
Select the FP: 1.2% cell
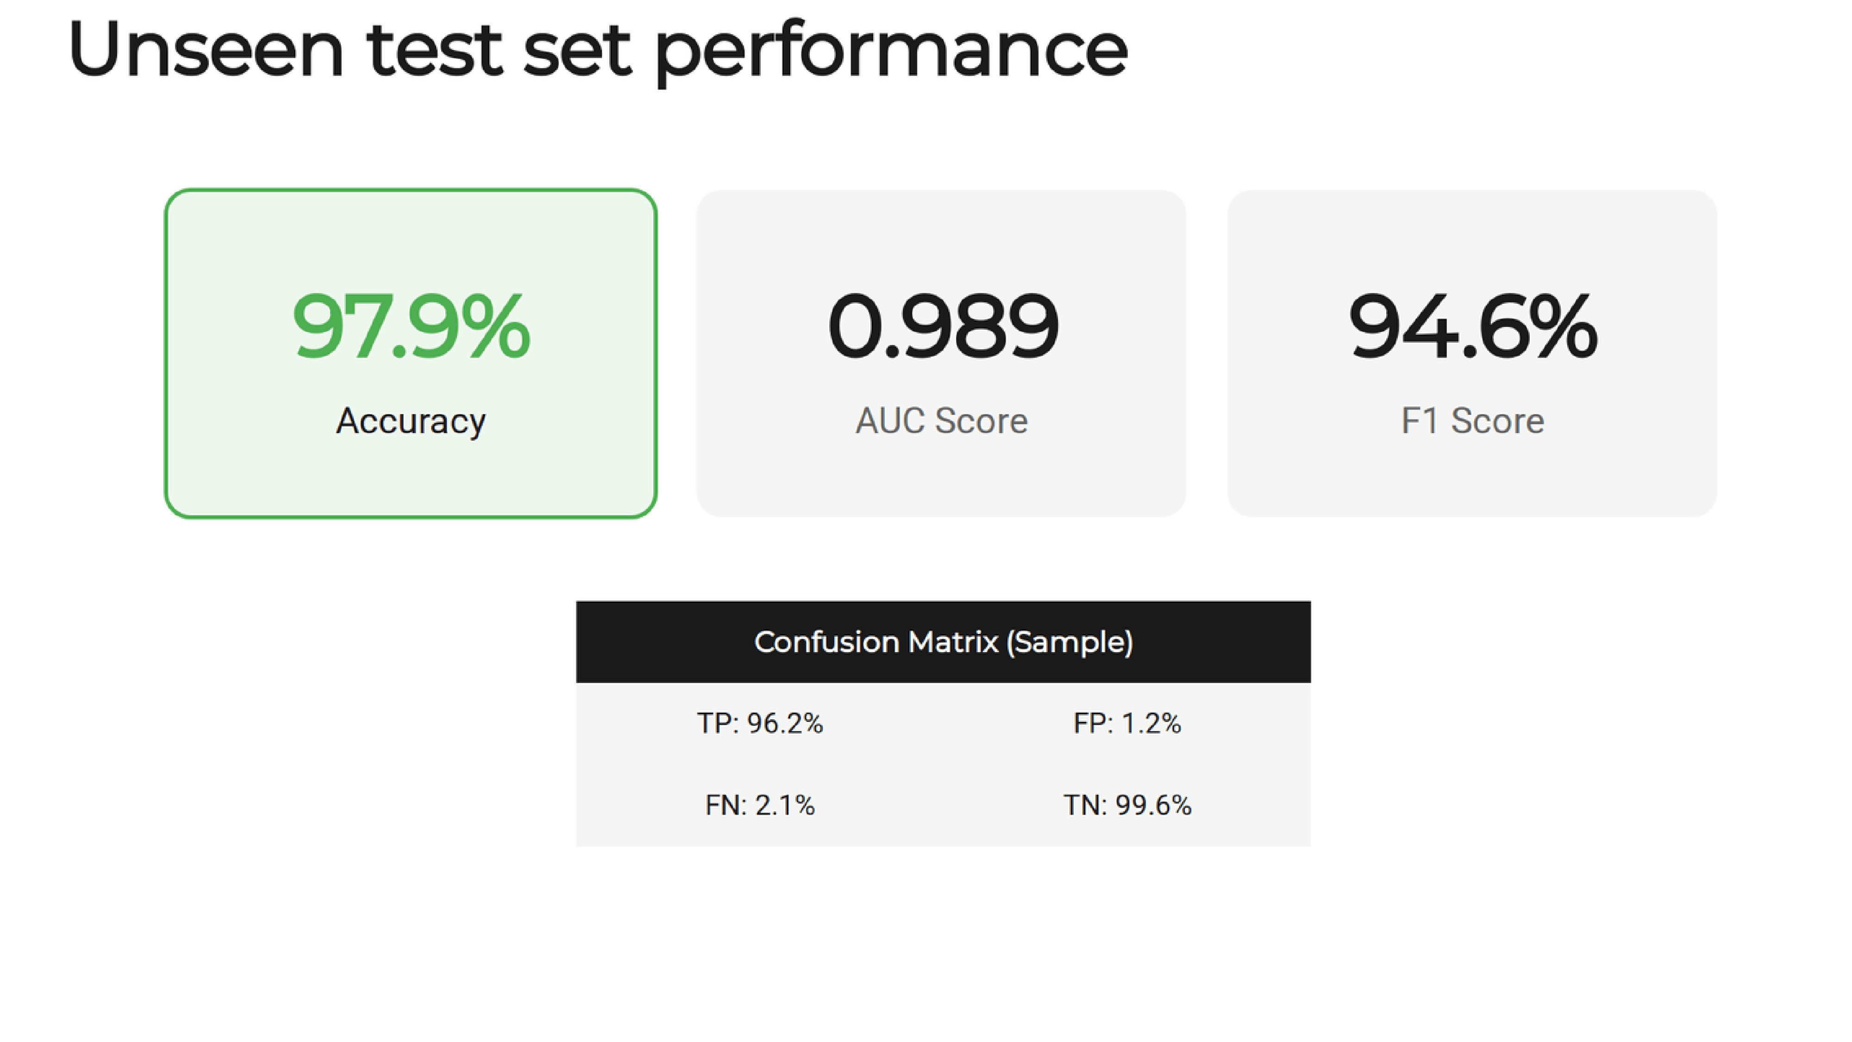[x=1127, y=723]
